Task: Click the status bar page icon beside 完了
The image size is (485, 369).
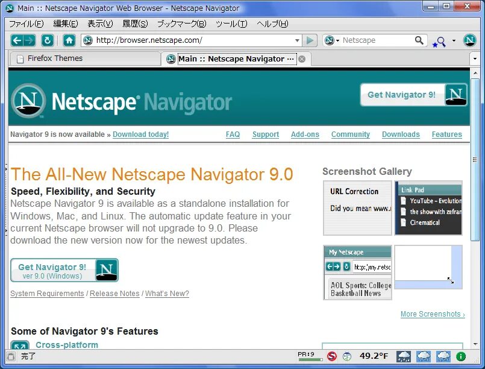Action: click(11, 356)
